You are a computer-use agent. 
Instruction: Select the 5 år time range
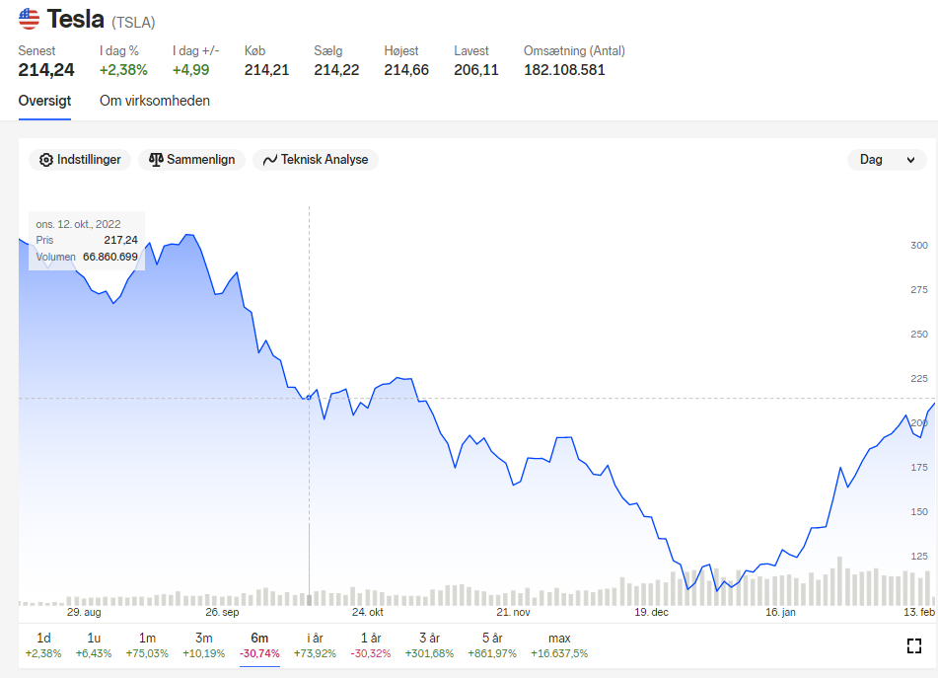492,645
